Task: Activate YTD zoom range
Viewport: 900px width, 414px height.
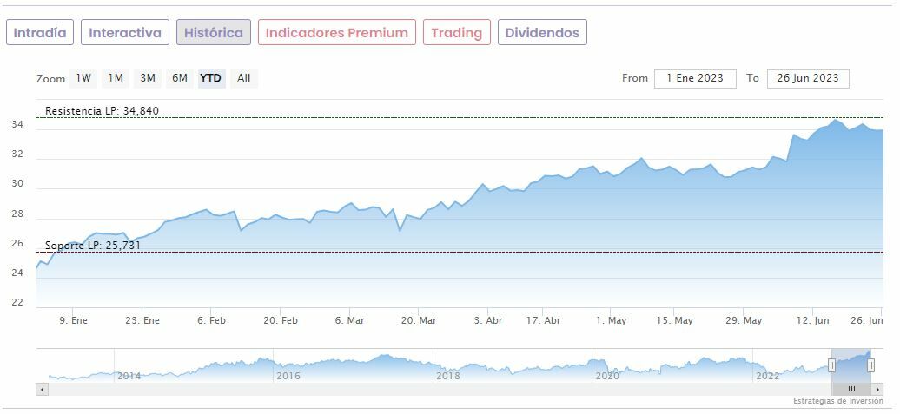Action: pos(211,78)
